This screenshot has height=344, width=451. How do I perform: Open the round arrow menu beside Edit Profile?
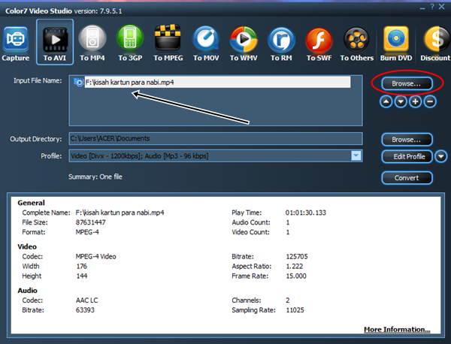pos(441,157)
